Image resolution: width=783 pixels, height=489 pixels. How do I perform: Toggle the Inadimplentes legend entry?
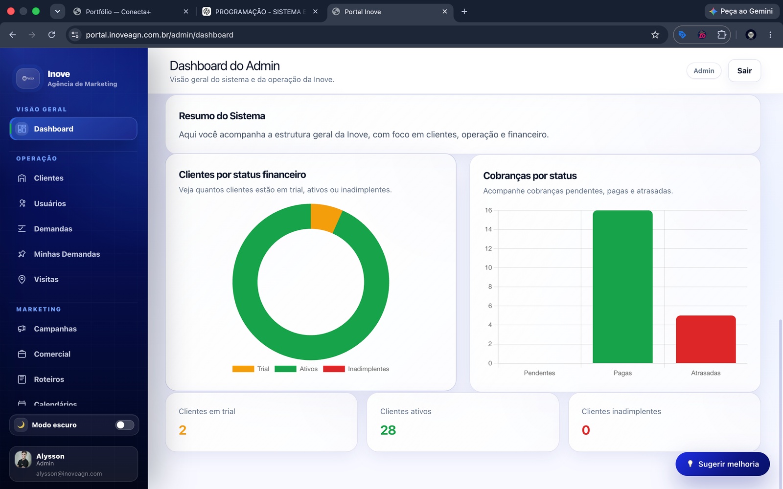356,369
